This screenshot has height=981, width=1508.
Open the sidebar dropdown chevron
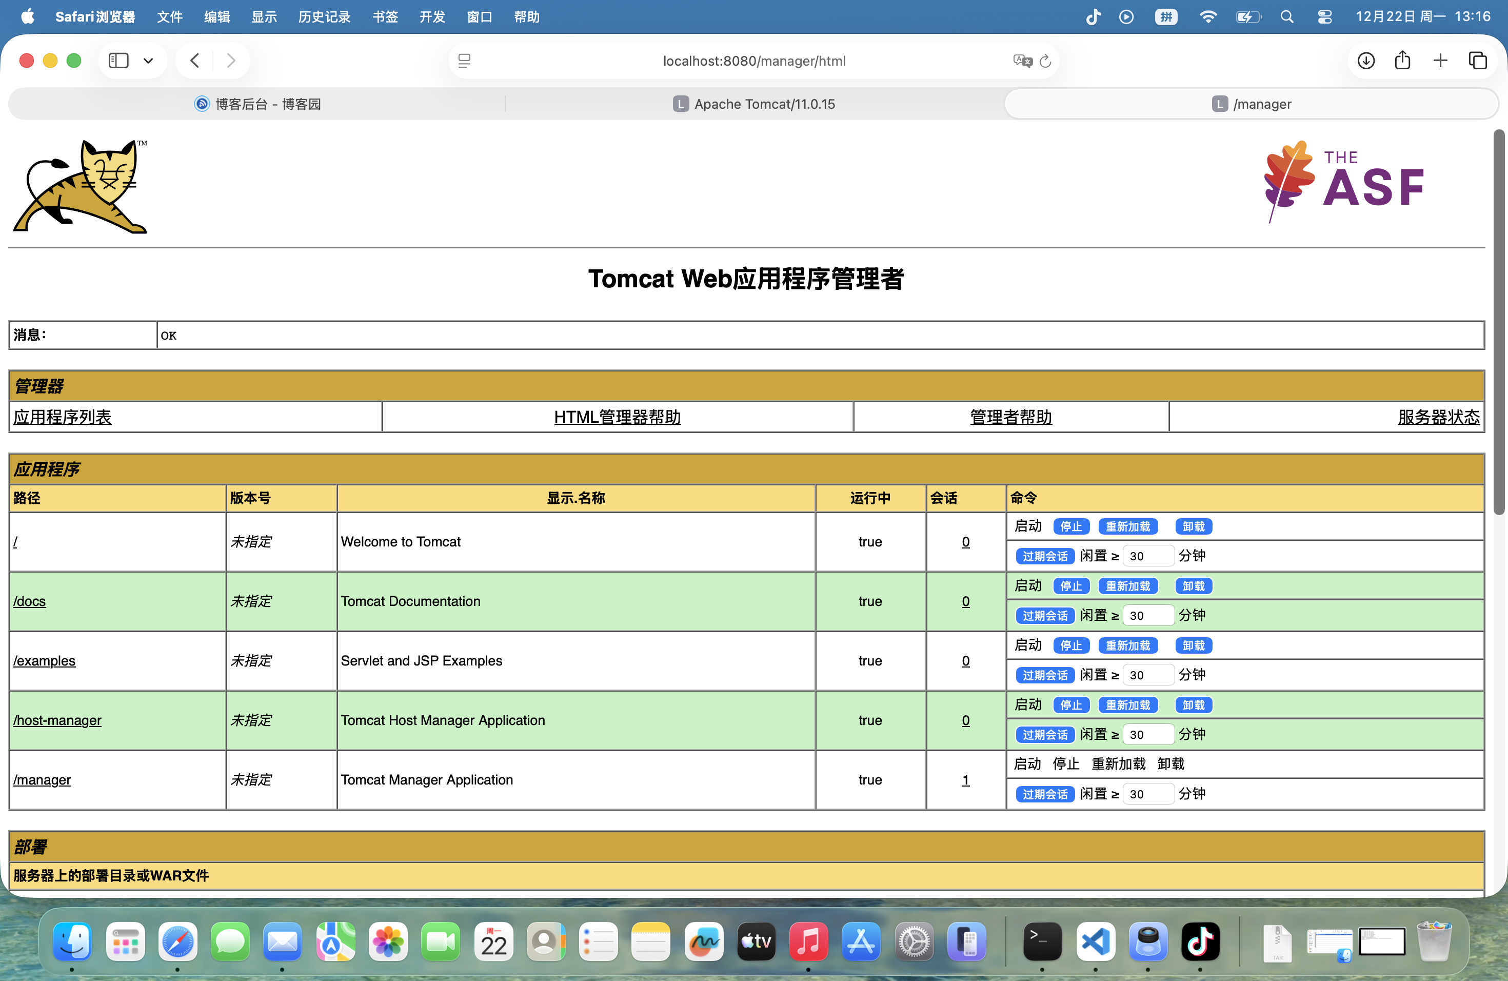pyautogui.click(x=148, y=61)
